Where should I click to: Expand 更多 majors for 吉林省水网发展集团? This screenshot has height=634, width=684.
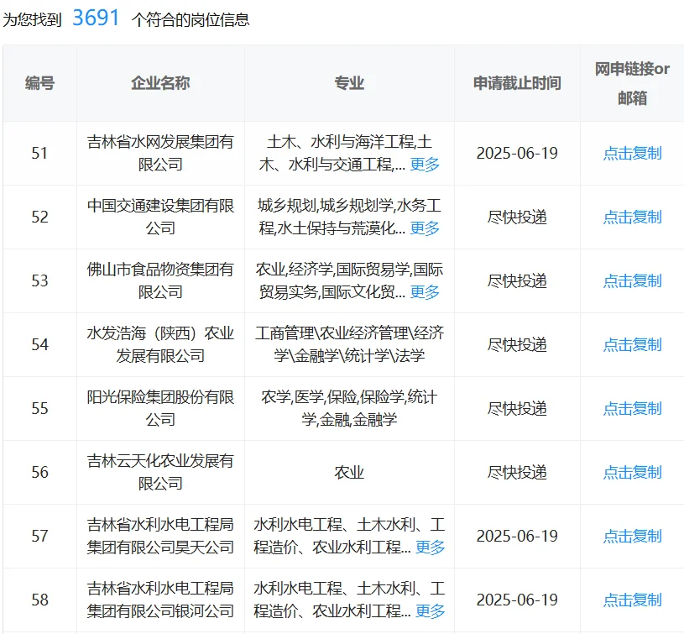pos(425,165)
